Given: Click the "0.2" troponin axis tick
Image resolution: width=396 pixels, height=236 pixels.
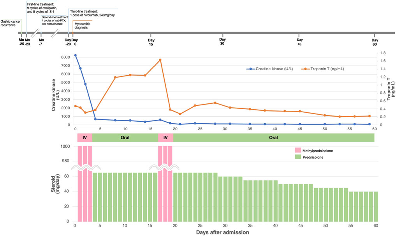Looking at the screenshot, I should click(x=383, y=117).
